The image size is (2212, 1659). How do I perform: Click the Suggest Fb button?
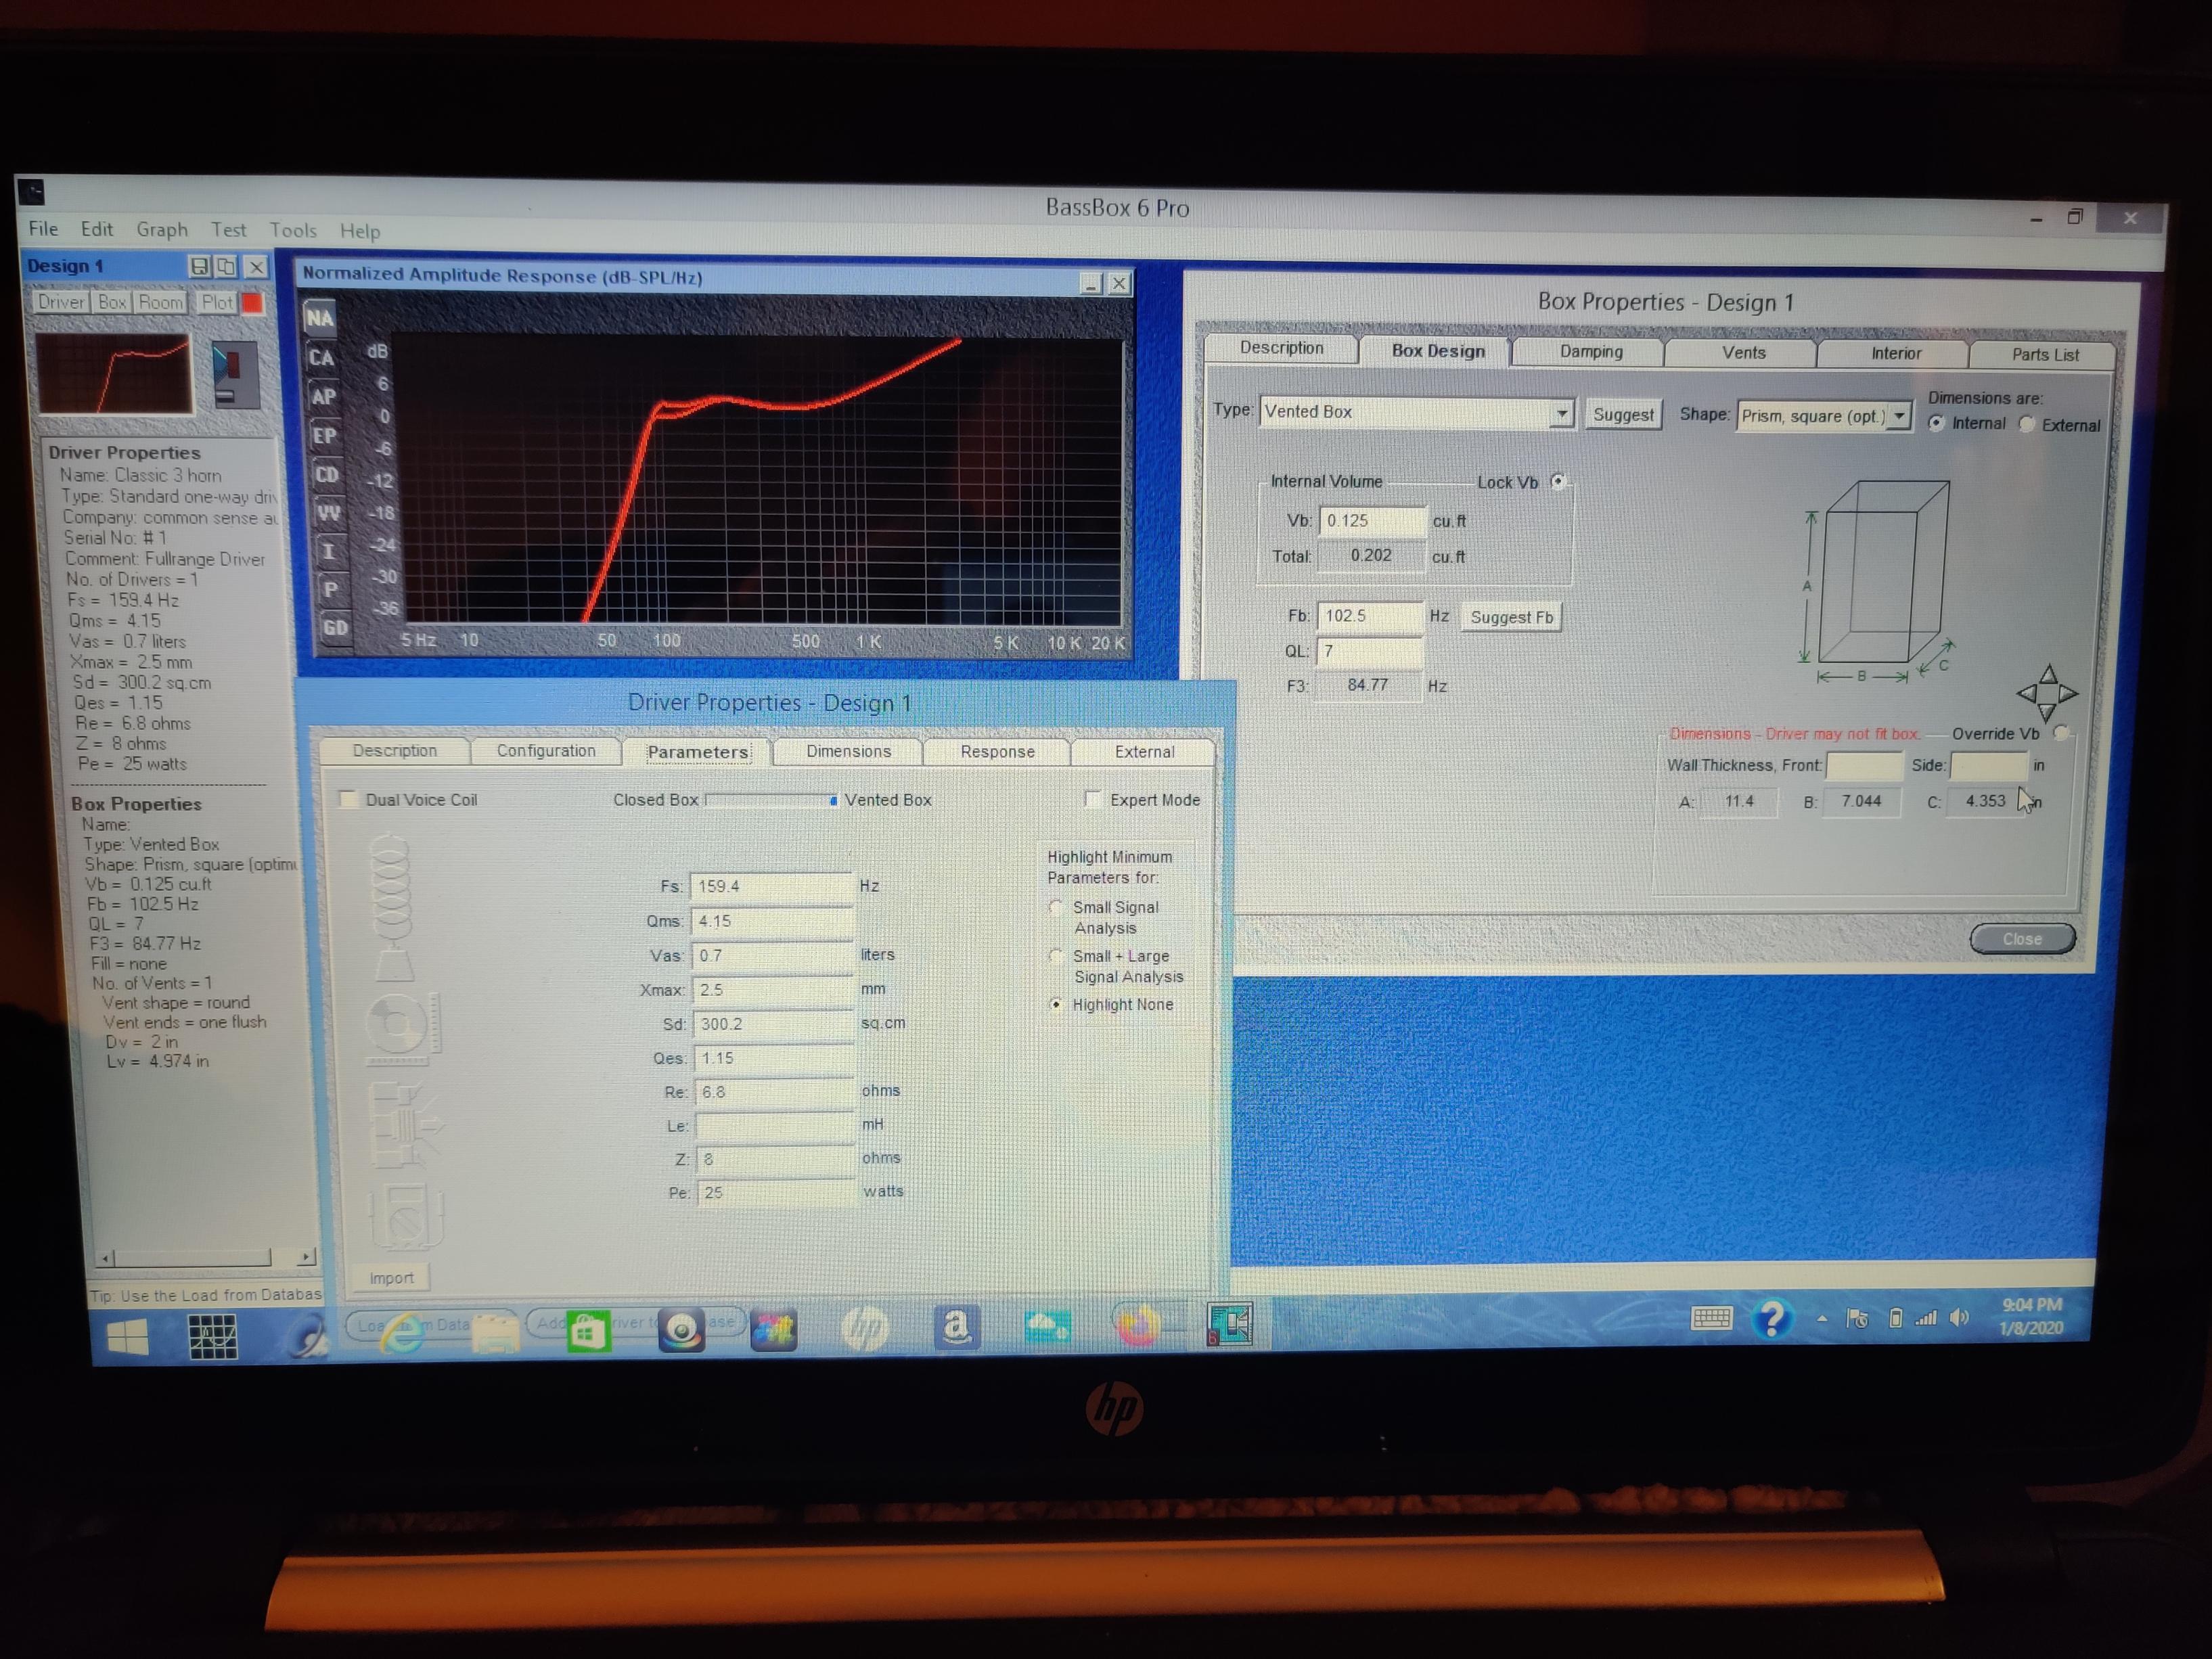(x=1511, y=617)
